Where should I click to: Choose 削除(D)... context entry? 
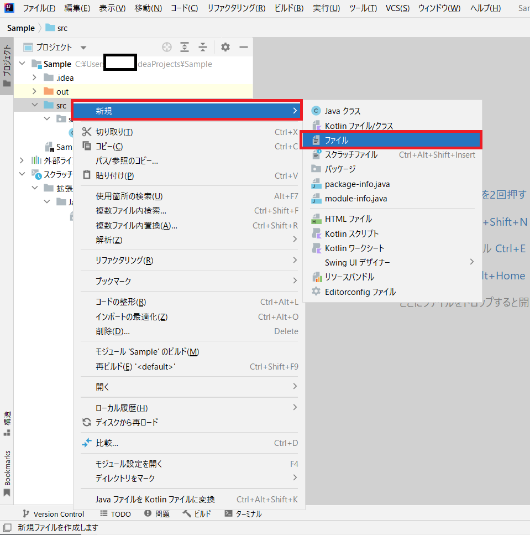(189, 331)
